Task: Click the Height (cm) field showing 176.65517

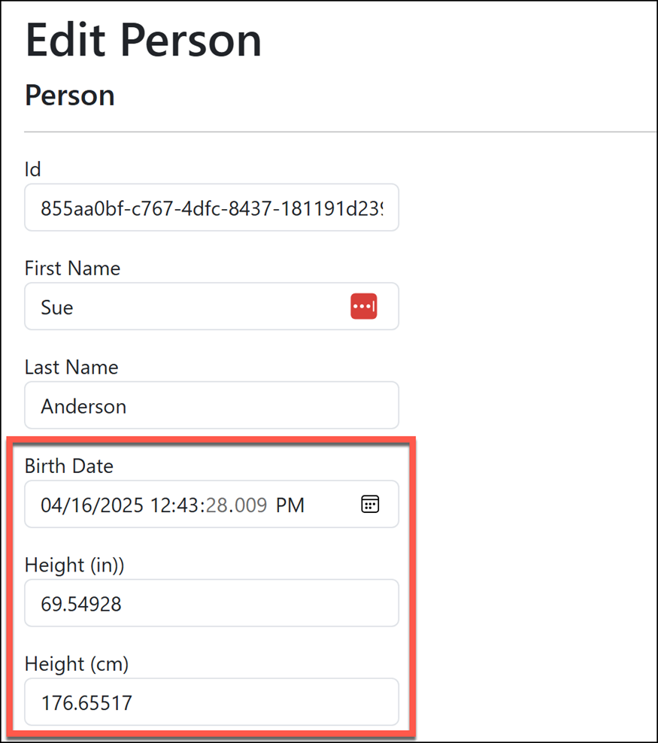Action: (x=212, y=702)
